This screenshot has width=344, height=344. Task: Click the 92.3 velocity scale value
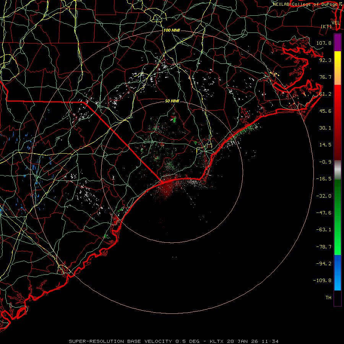tap(325, 60)
